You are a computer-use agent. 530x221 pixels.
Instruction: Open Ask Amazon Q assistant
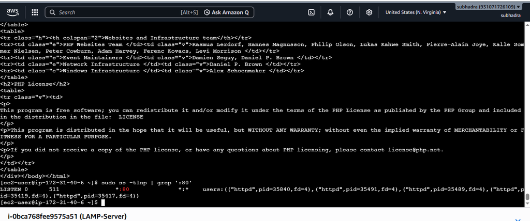(227, 12)
